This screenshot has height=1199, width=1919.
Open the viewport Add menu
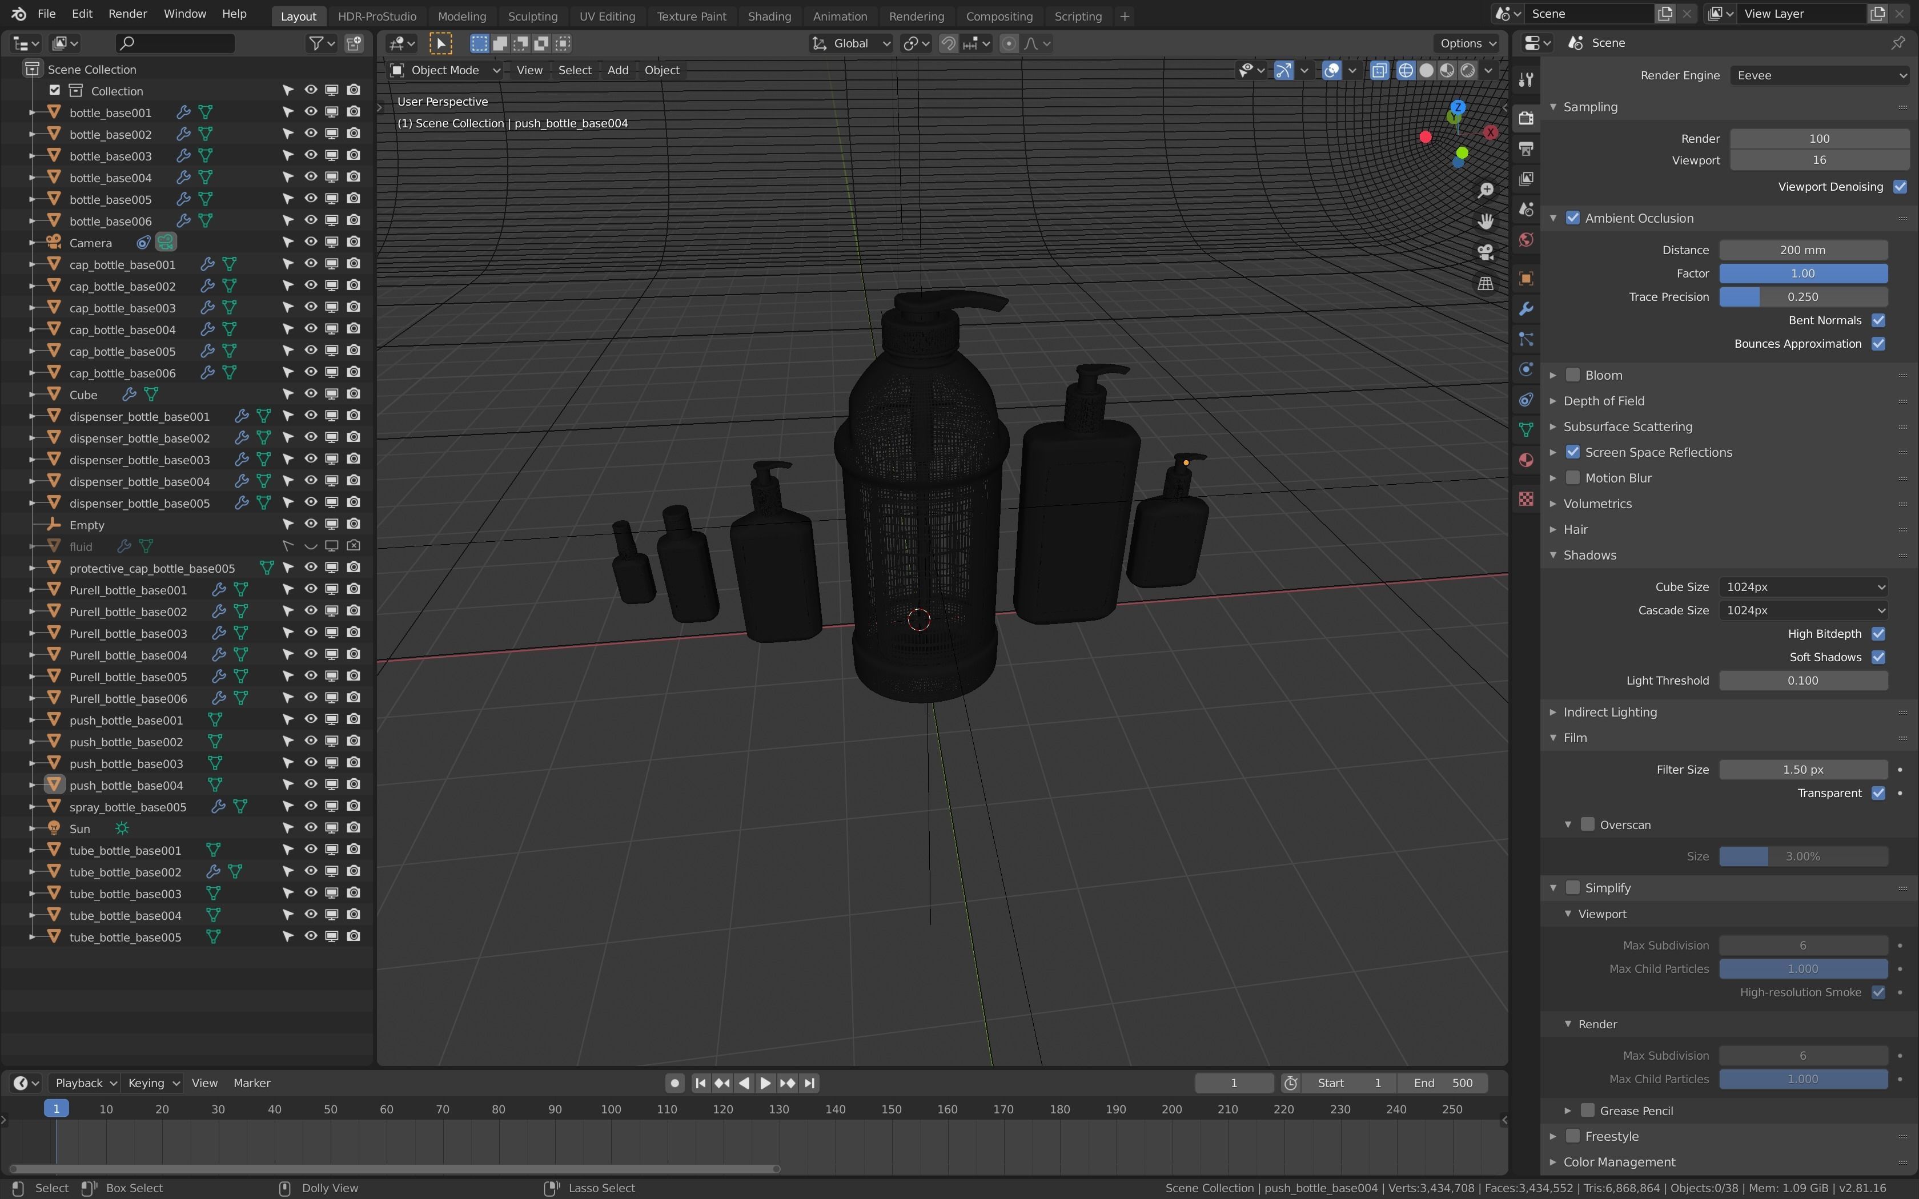coord(617,70)
